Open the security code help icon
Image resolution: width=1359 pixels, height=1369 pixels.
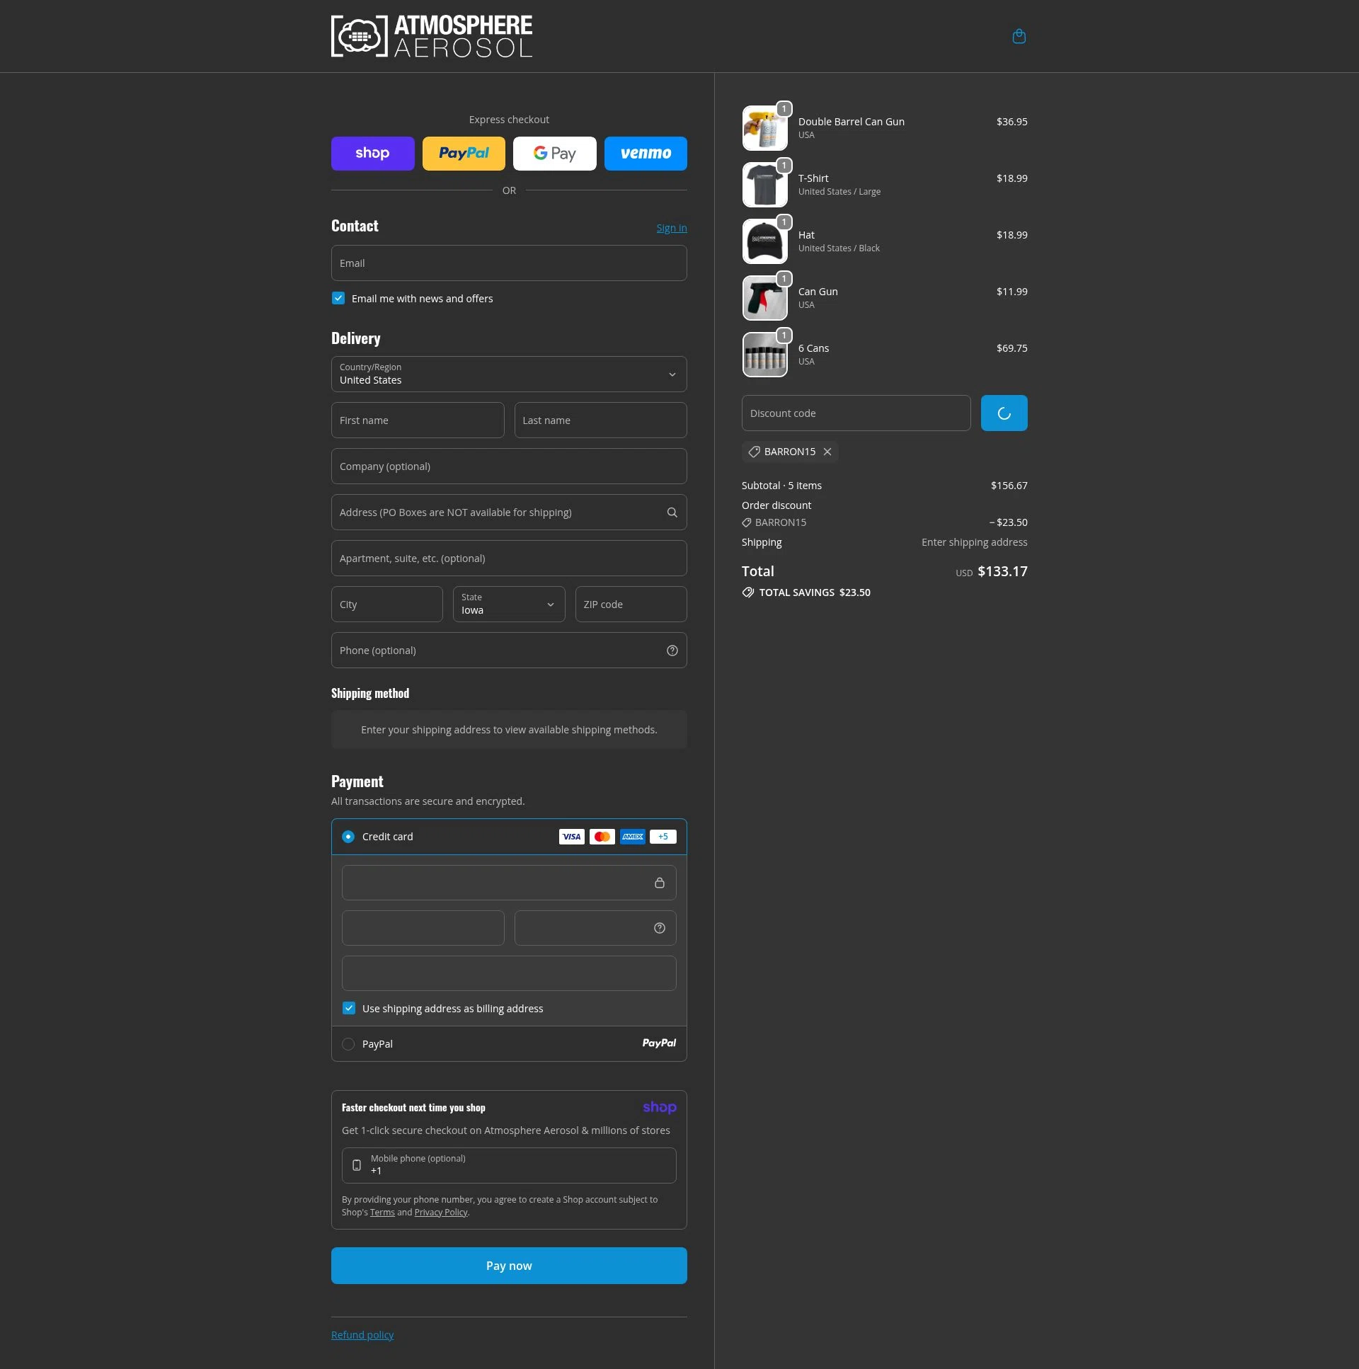point(659,927)
